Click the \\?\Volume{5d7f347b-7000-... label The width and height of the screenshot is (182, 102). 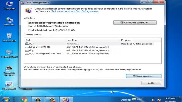coord(47,54)
